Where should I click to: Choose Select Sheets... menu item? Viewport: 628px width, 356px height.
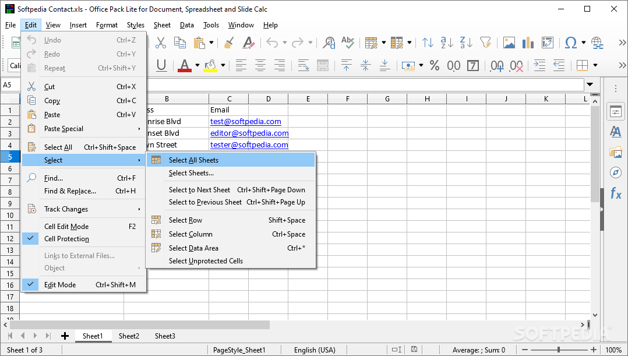[x=231, y=173]
